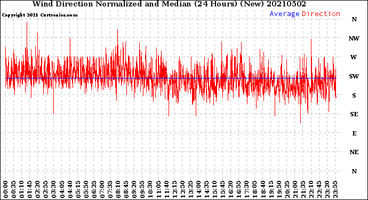This screenshot has width=368, height=200.
Task: Click the '12:50' time label
Action: (x=182, y=189)
